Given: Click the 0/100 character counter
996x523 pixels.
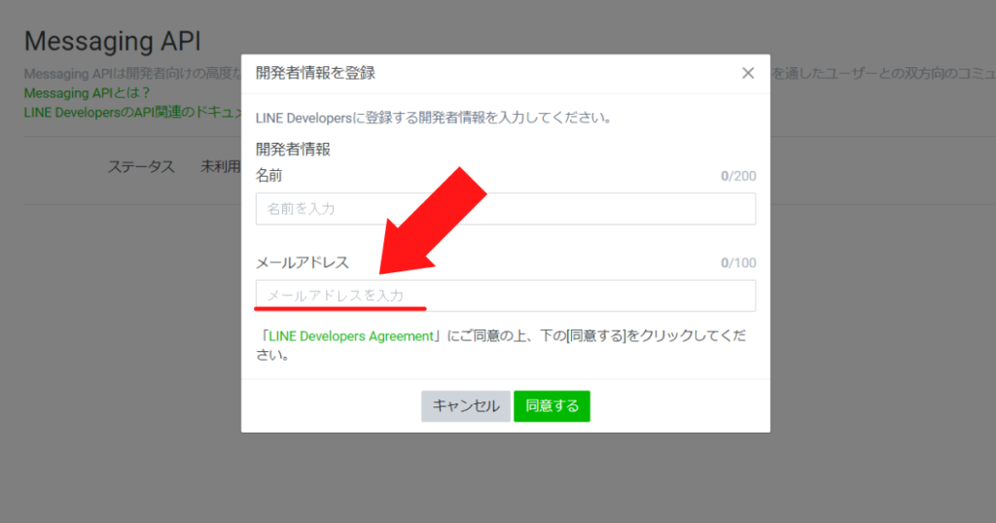Looking at the screenshot, I should click(738, 262).
